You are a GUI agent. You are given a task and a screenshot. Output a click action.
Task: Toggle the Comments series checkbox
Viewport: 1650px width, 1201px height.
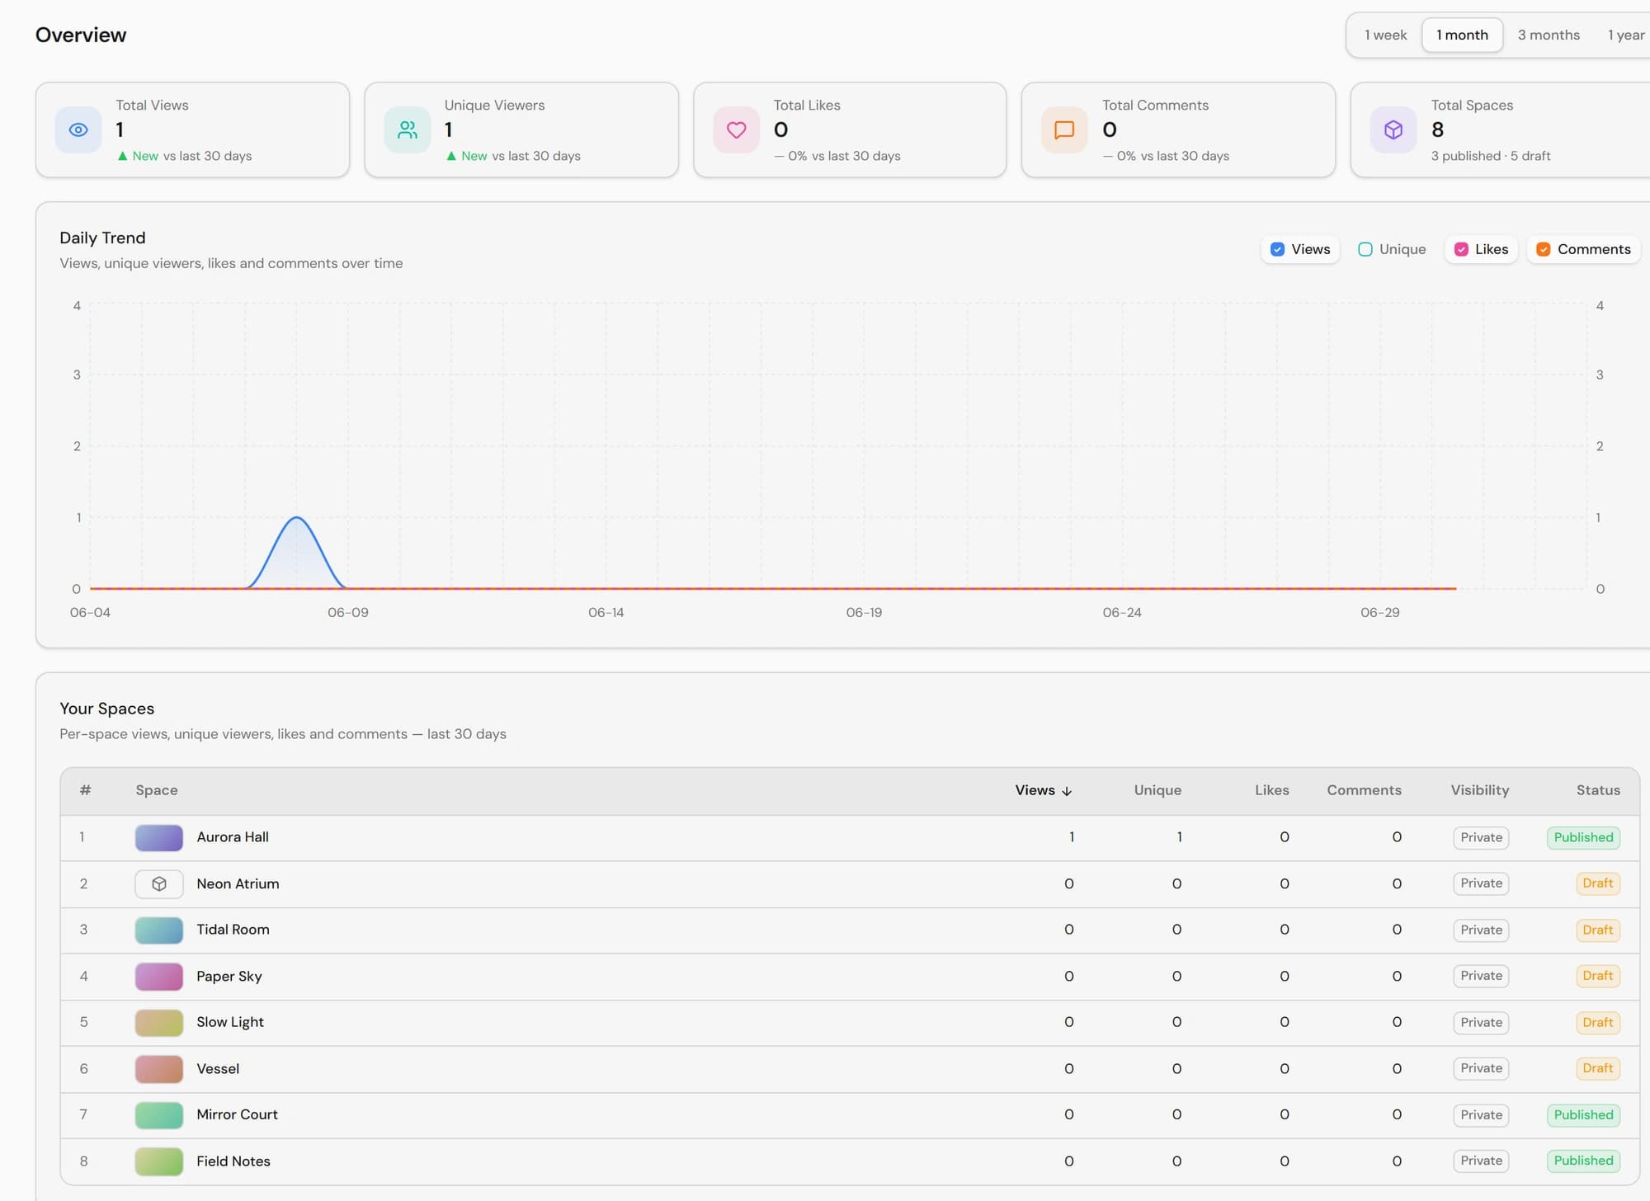tap(1544, 249)
